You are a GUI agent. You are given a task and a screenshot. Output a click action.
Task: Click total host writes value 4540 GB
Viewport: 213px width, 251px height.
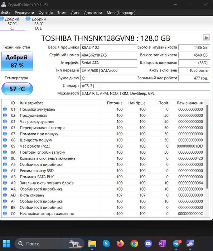194,55
